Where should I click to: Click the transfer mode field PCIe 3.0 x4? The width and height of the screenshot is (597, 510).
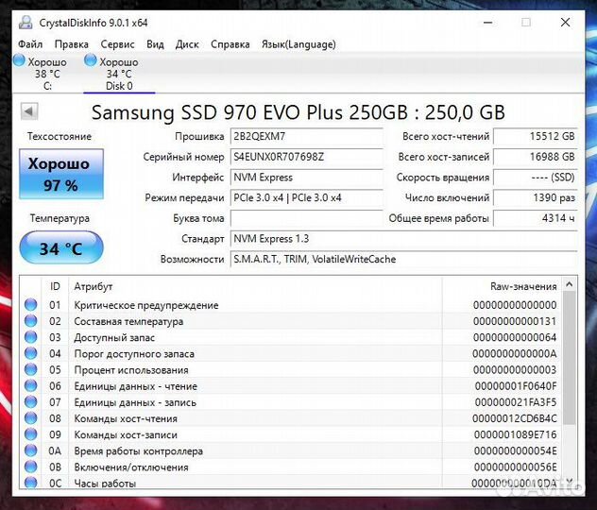coord(306,198)
